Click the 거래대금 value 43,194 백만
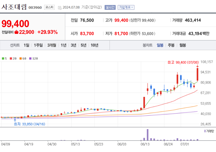This screenshot has height=152, width=216. point(199,34)
